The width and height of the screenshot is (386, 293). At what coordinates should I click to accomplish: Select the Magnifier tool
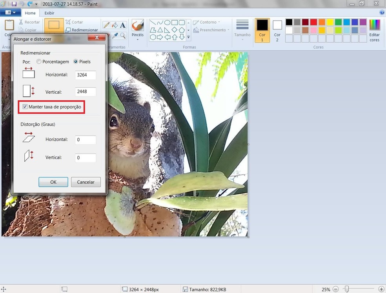click(x=123, y=36)
